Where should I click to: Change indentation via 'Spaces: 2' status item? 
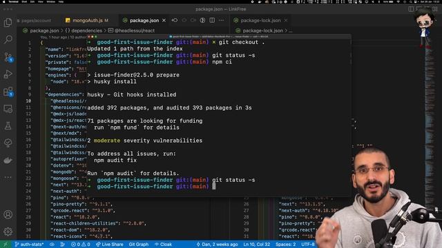coord(285,245)
